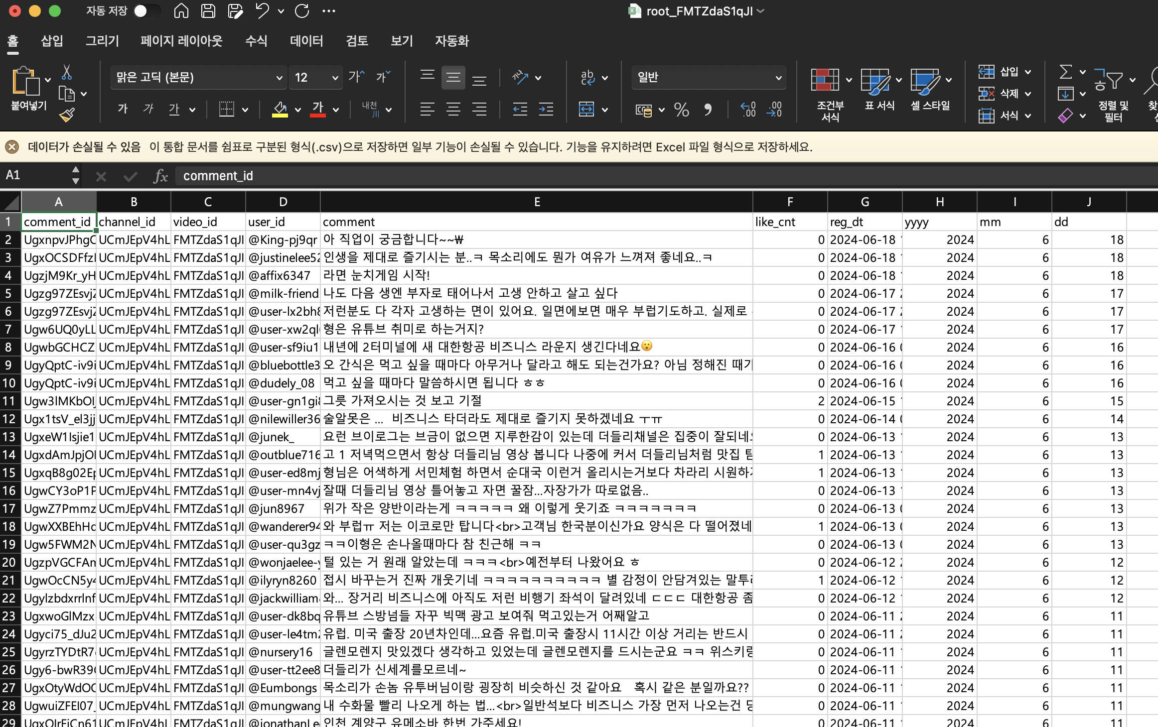Toggle the middle vertical align button

453,77
